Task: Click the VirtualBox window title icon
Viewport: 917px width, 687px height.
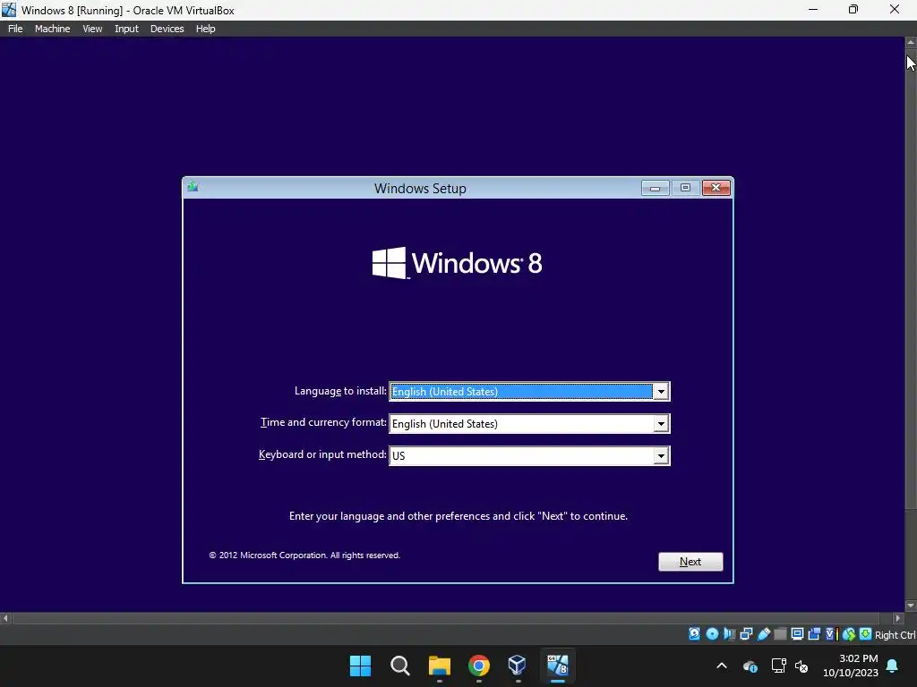Action: (9, 10)
